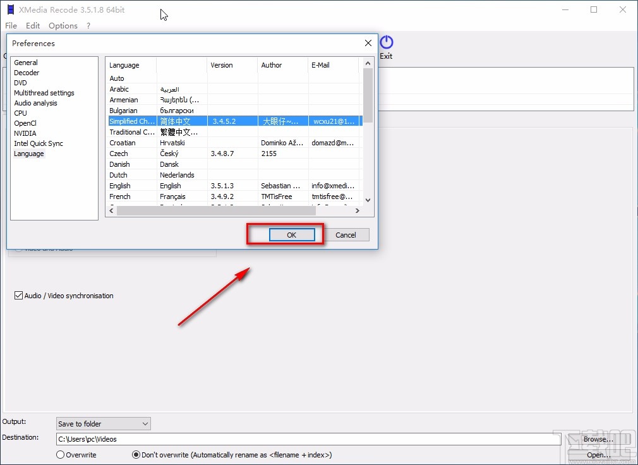
Task: Select the NVIDIA preferences category
Action: pos(25,133)
